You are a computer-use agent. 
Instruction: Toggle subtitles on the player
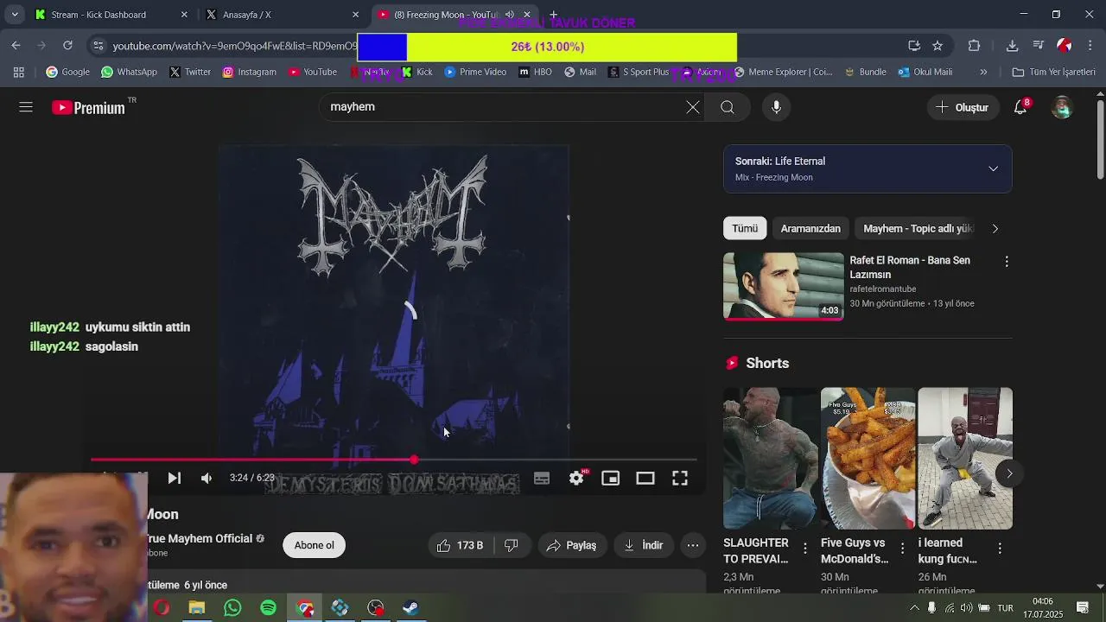542,478
